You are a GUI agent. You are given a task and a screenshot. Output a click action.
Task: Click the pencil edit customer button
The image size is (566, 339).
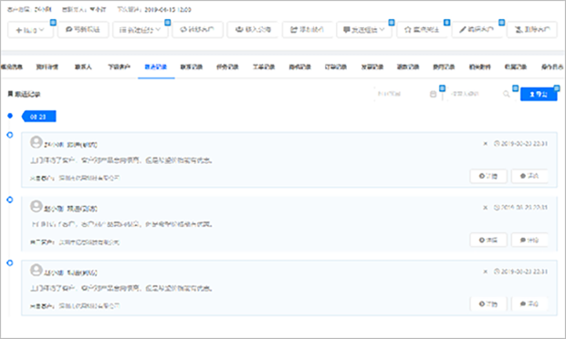point(477,29)
